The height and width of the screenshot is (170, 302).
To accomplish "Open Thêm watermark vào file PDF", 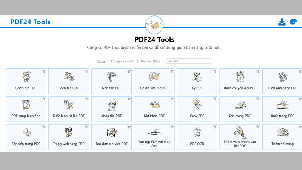I will (x=240, y=137).
